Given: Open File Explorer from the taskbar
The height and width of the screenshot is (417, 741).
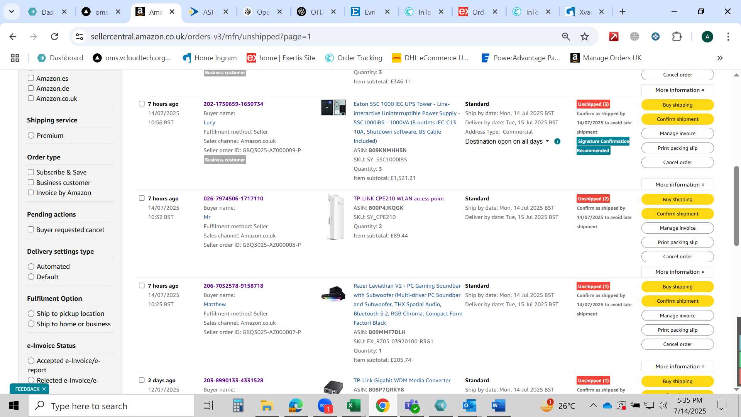Looking at the screenshot, I should (267, 406).
